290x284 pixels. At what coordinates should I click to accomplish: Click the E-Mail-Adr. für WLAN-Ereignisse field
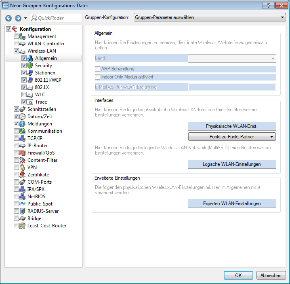point(232,87)
